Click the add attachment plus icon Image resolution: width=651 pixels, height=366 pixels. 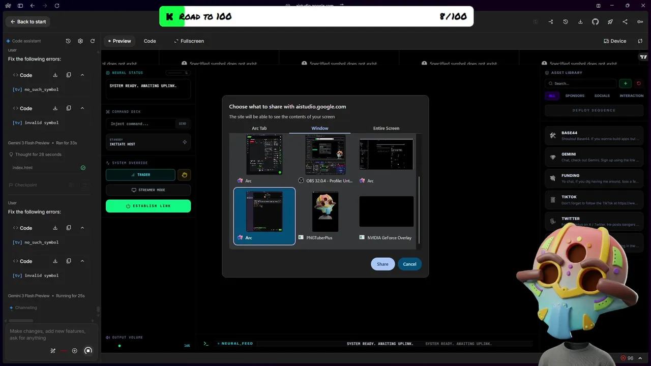point(75,351)
